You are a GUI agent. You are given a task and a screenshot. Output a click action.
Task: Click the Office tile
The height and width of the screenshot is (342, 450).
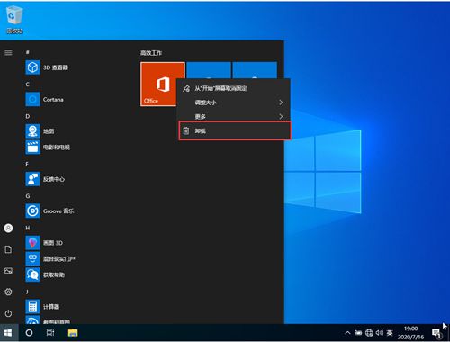tap(163, 84)
